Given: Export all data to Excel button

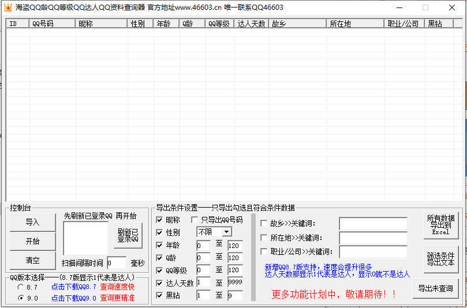Looking at the screenshot, I should 441,225.
